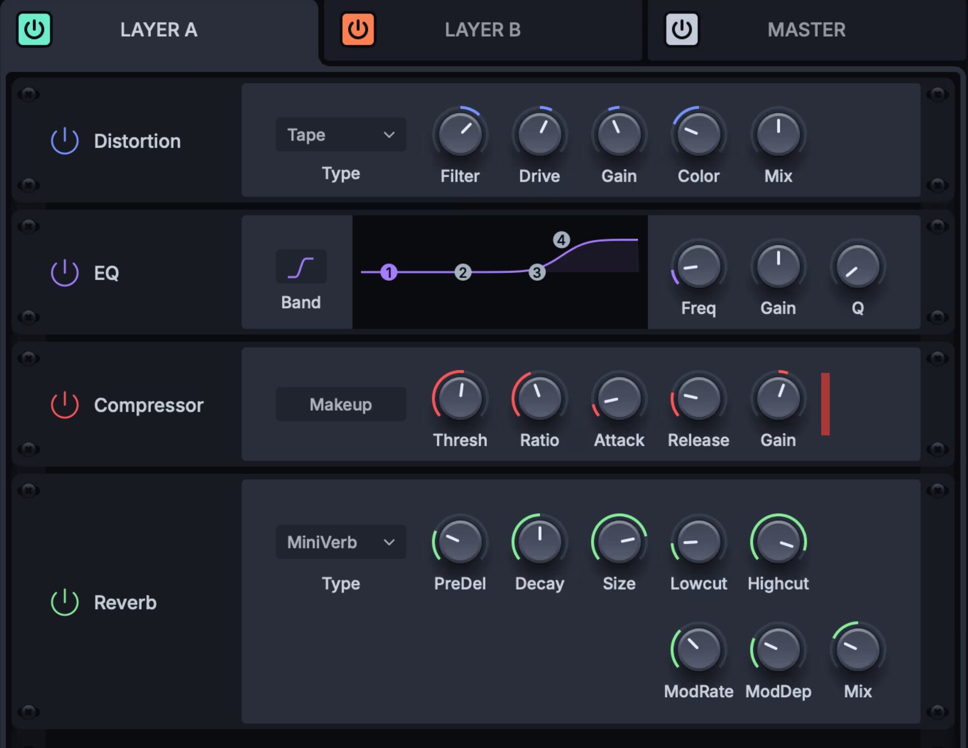Switch to the LAYER A tab
Viewport: 968px width, 748px height.
[159, 30]
